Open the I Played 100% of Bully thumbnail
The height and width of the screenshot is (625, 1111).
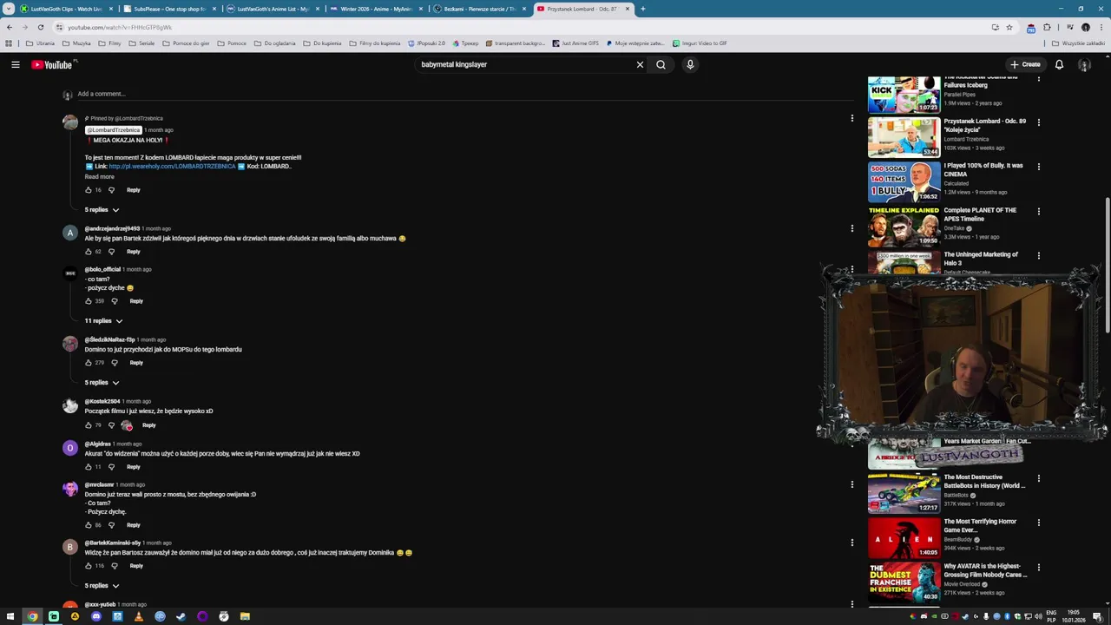pos(904,181)
